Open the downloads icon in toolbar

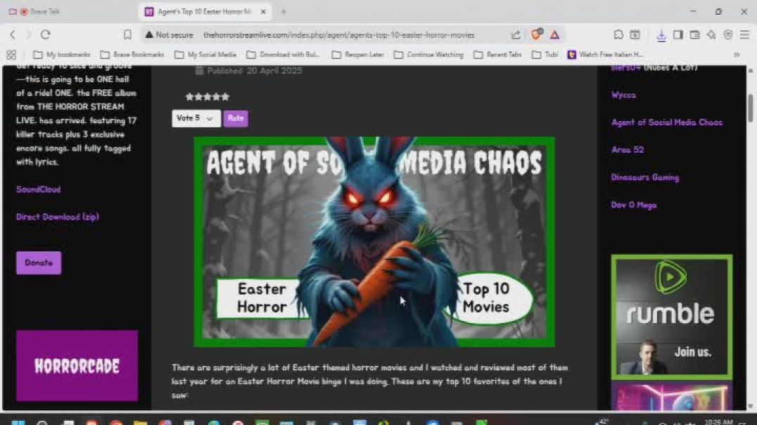coord(661,34)
